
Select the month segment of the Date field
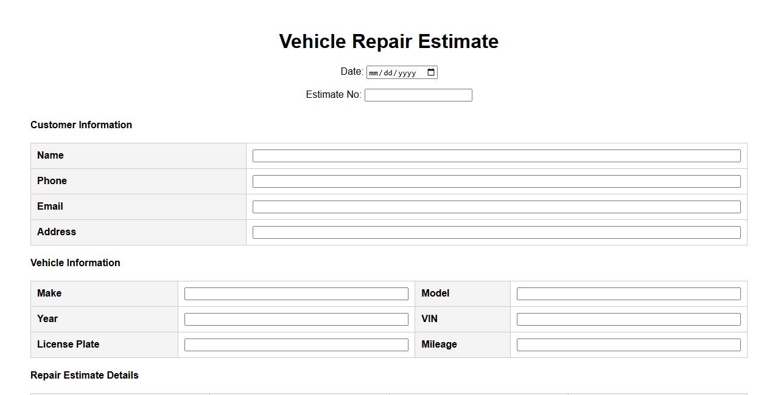coord(374,73)
